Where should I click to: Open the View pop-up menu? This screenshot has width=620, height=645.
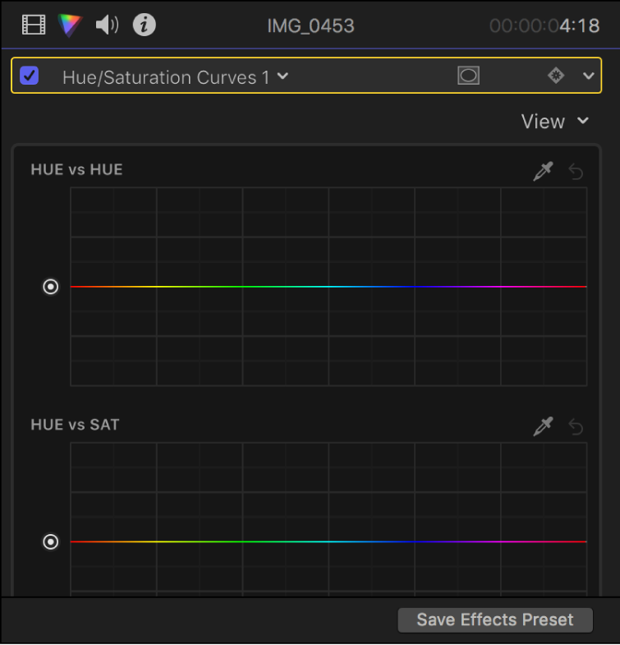pyautogui.click(x=555, y=122)
